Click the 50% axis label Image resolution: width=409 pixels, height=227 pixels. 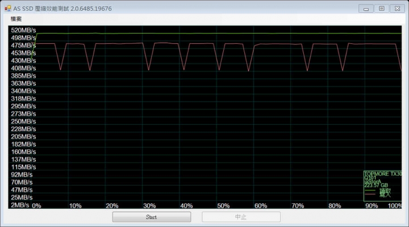(x=224, y=205)
